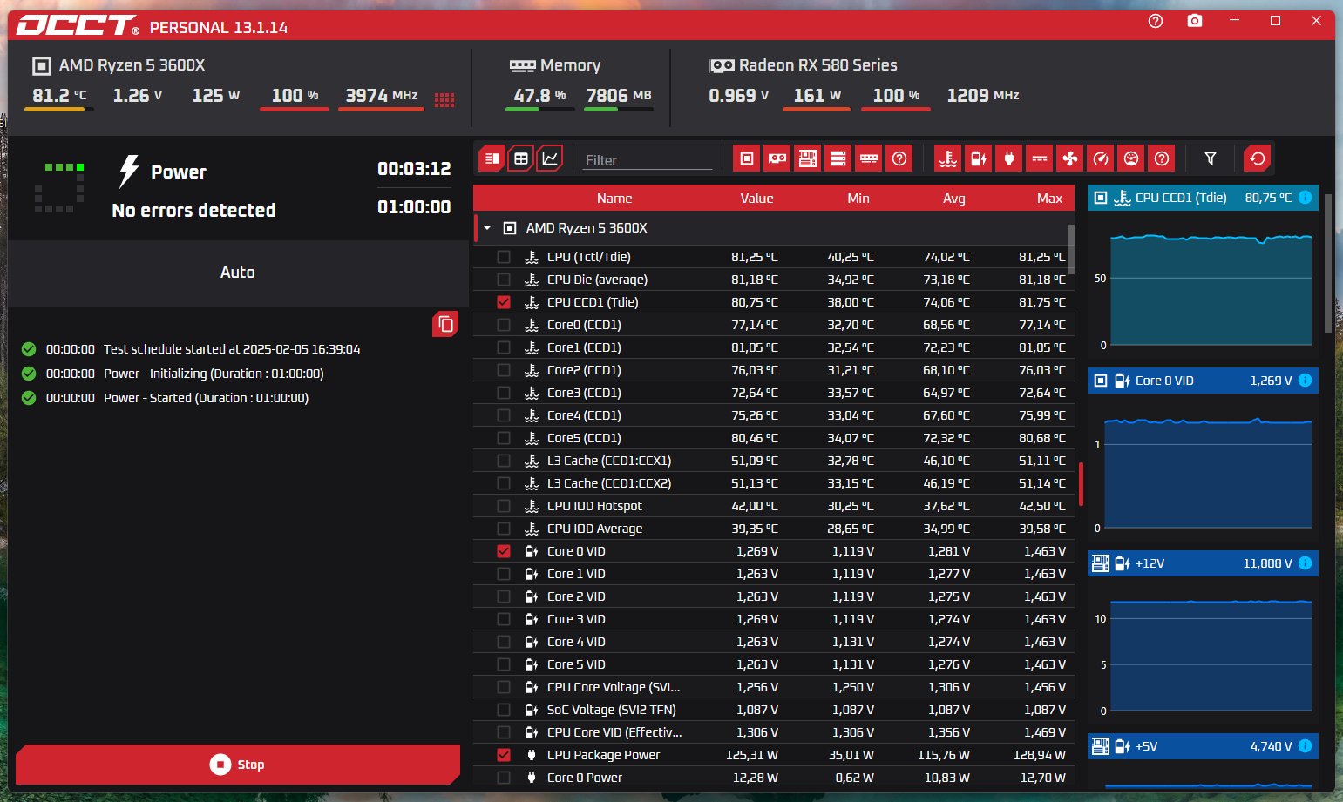Check SoC Voltage (SVI2 TFN) checkbox
The height and width of the screenshot is (802, 1343).
[x=504, y=710]
